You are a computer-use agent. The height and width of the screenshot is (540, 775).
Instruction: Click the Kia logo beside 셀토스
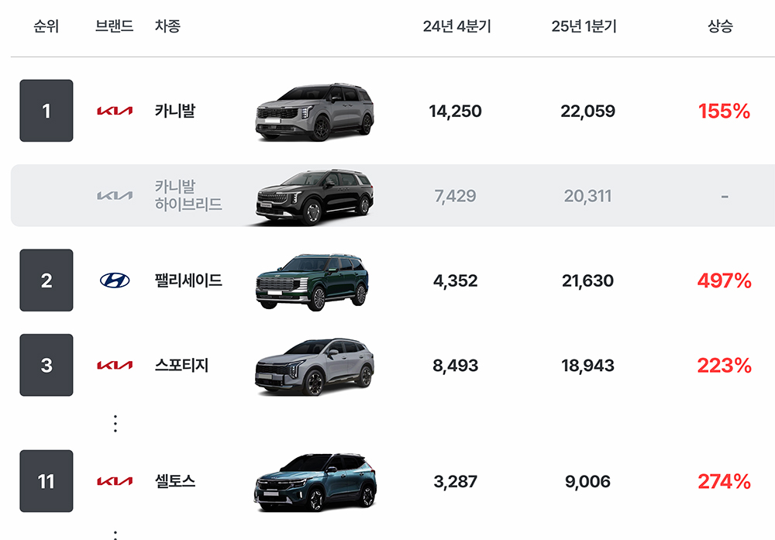(x=115, y=481)
